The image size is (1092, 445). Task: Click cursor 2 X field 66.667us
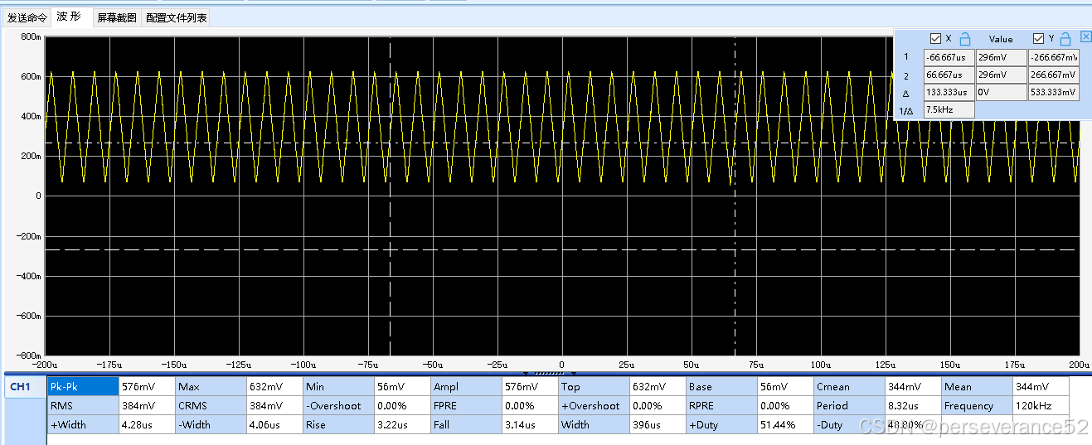pyautogui.click(x=949, y=75)
